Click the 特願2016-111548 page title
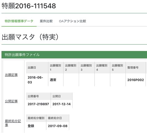The height and width of the screenshot is (133, 147). (x=29, y=6)
